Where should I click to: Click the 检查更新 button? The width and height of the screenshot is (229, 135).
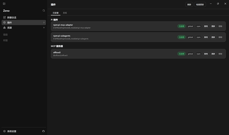pos(200,5)
